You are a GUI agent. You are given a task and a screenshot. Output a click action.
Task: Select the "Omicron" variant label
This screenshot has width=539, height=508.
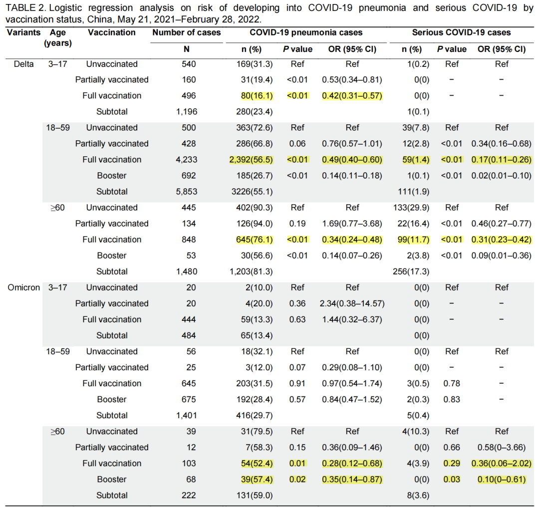click(x=23, y=287)
